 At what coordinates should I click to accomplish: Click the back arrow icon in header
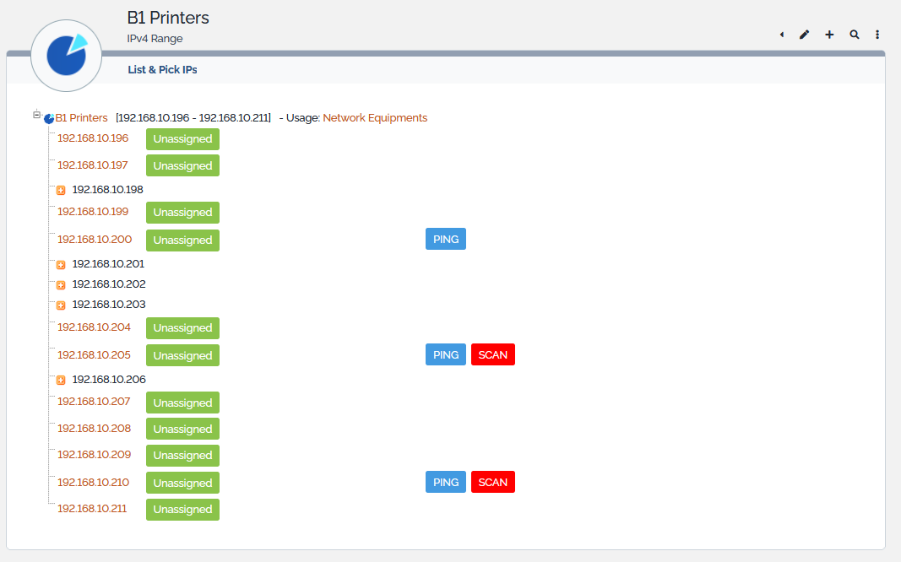(x=782, y=35)
